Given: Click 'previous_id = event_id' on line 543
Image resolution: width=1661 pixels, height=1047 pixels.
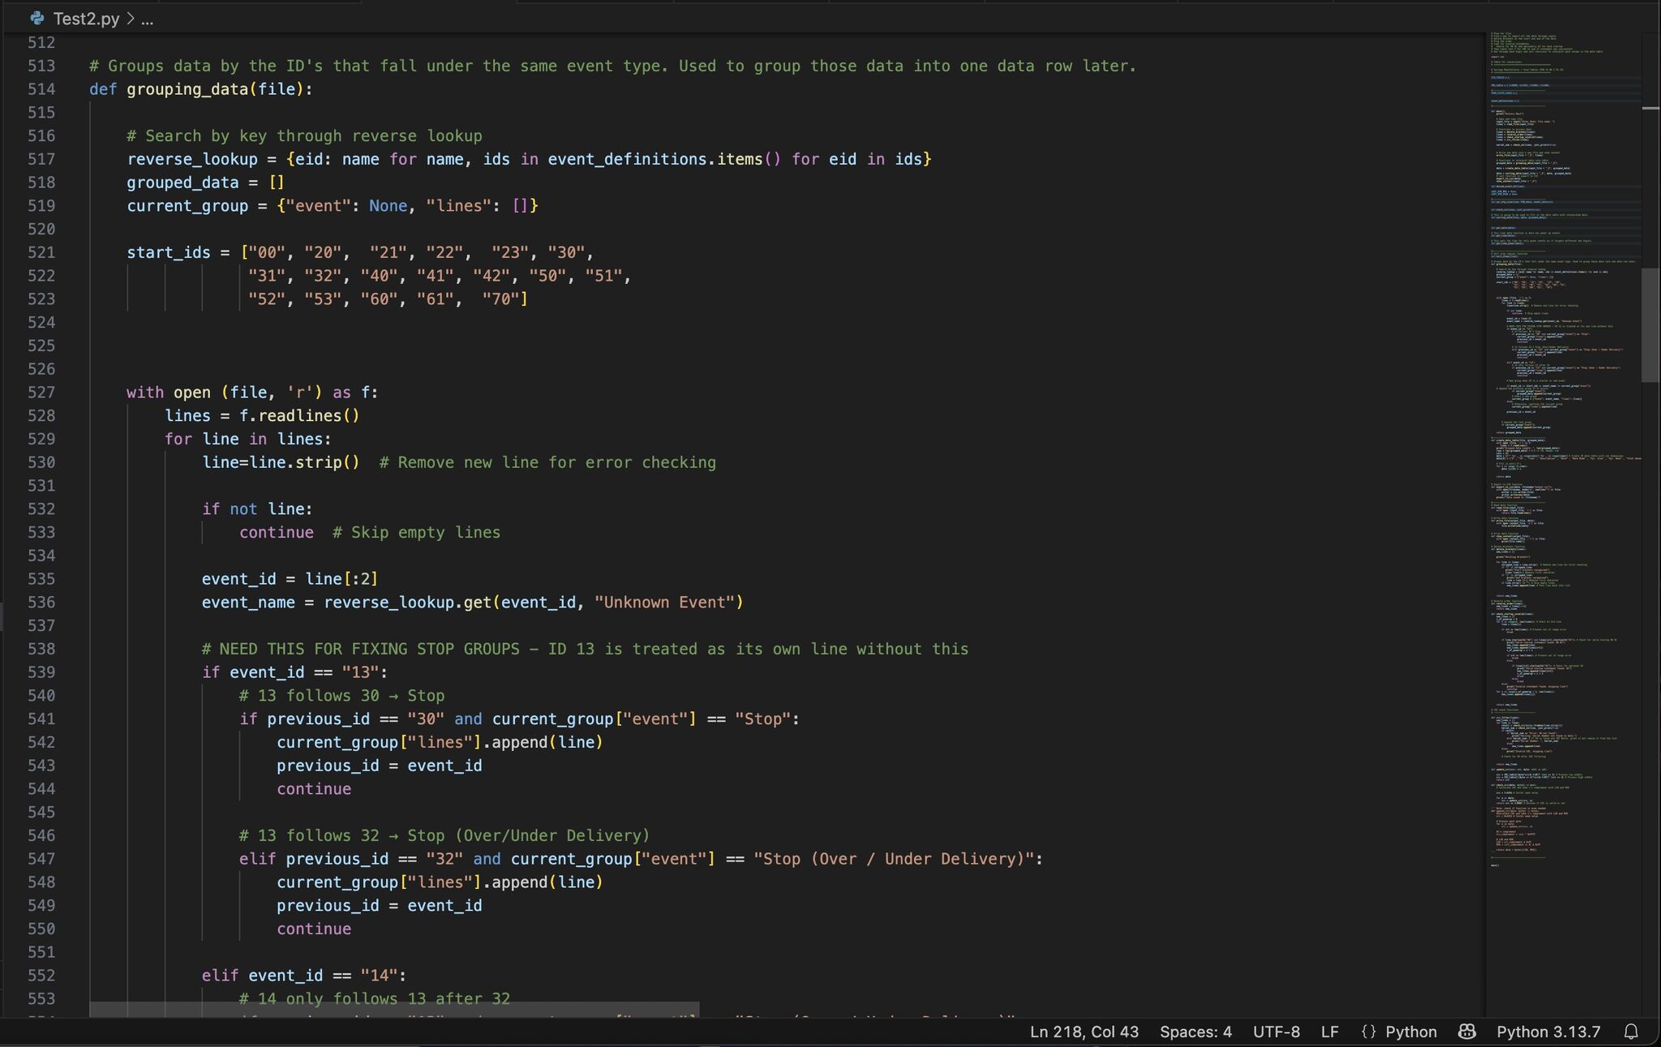Looking at the screenshot, I should pos(379,766).
